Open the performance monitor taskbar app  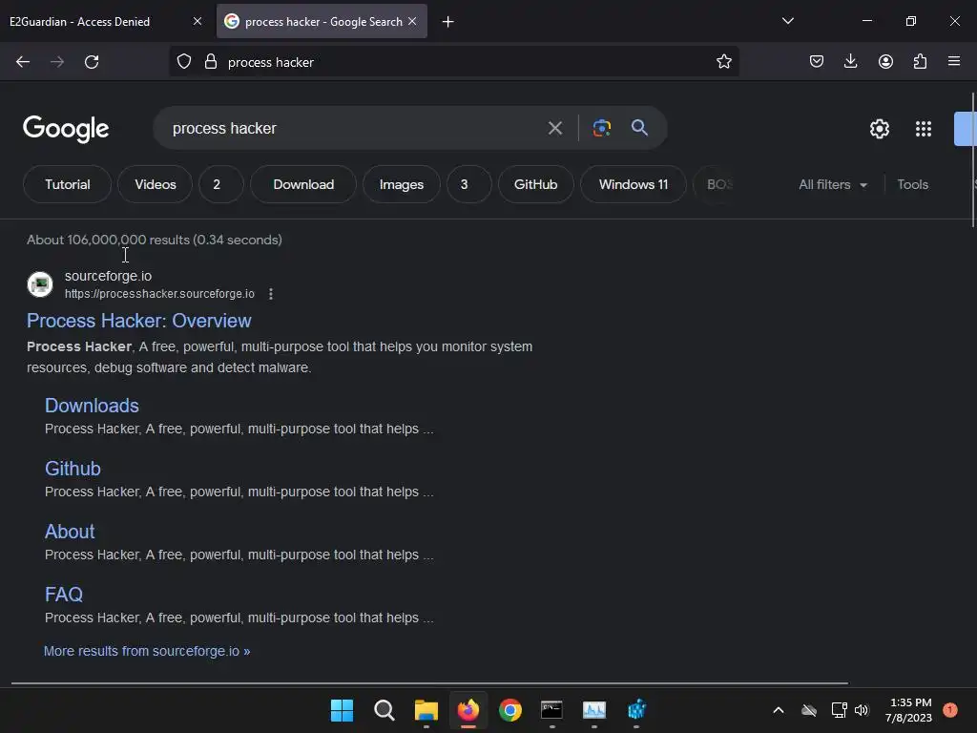(594, 710)
